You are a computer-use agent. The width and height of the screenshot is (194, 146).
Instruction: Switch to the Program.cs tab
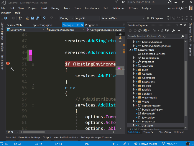[x=91, y=25]
